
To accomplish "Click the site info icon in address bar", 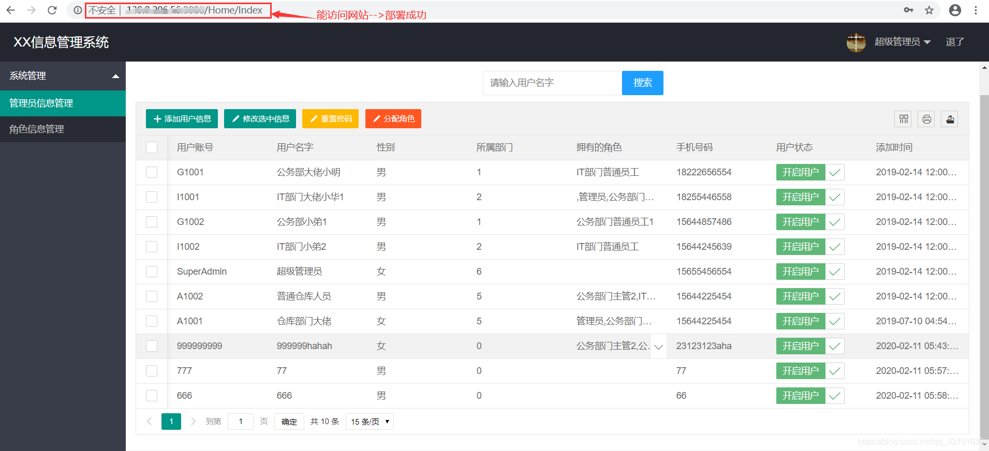I will [x=77, y=10].
